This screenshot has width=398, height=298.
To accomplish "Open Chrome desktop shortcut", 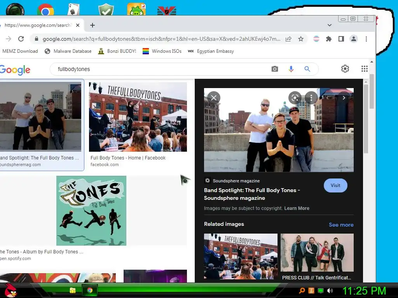I will pyautogui.click(x=45, y=10).
